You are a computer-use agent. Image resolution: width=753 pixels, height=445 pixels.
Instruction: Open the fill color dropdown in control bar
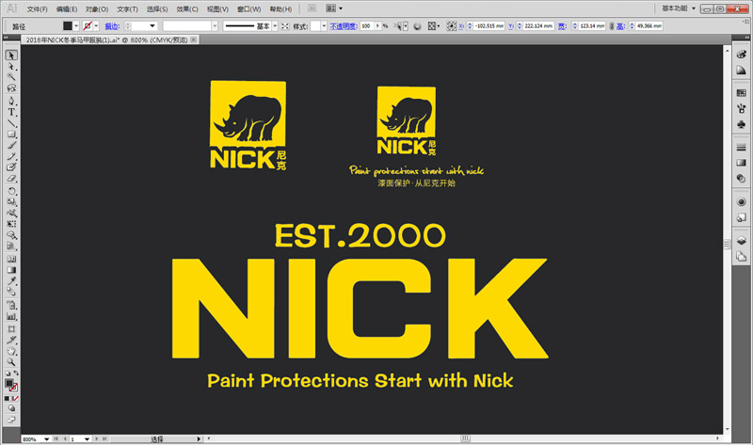(76, 26)
